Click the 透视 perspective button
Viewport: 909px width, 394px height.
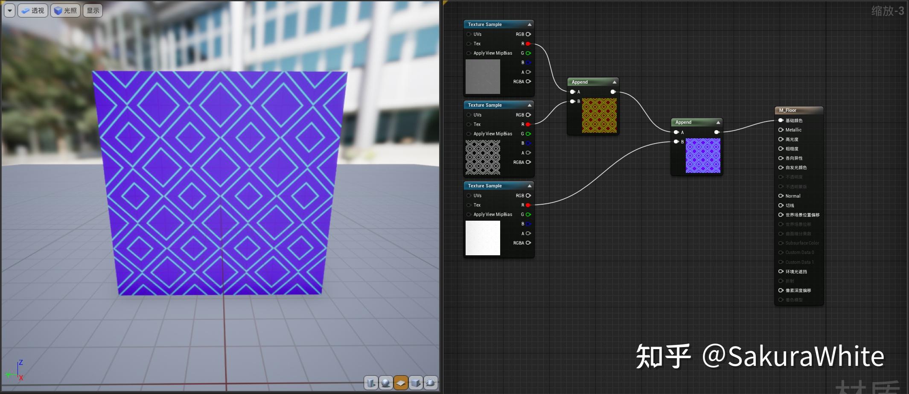[33, 10]
